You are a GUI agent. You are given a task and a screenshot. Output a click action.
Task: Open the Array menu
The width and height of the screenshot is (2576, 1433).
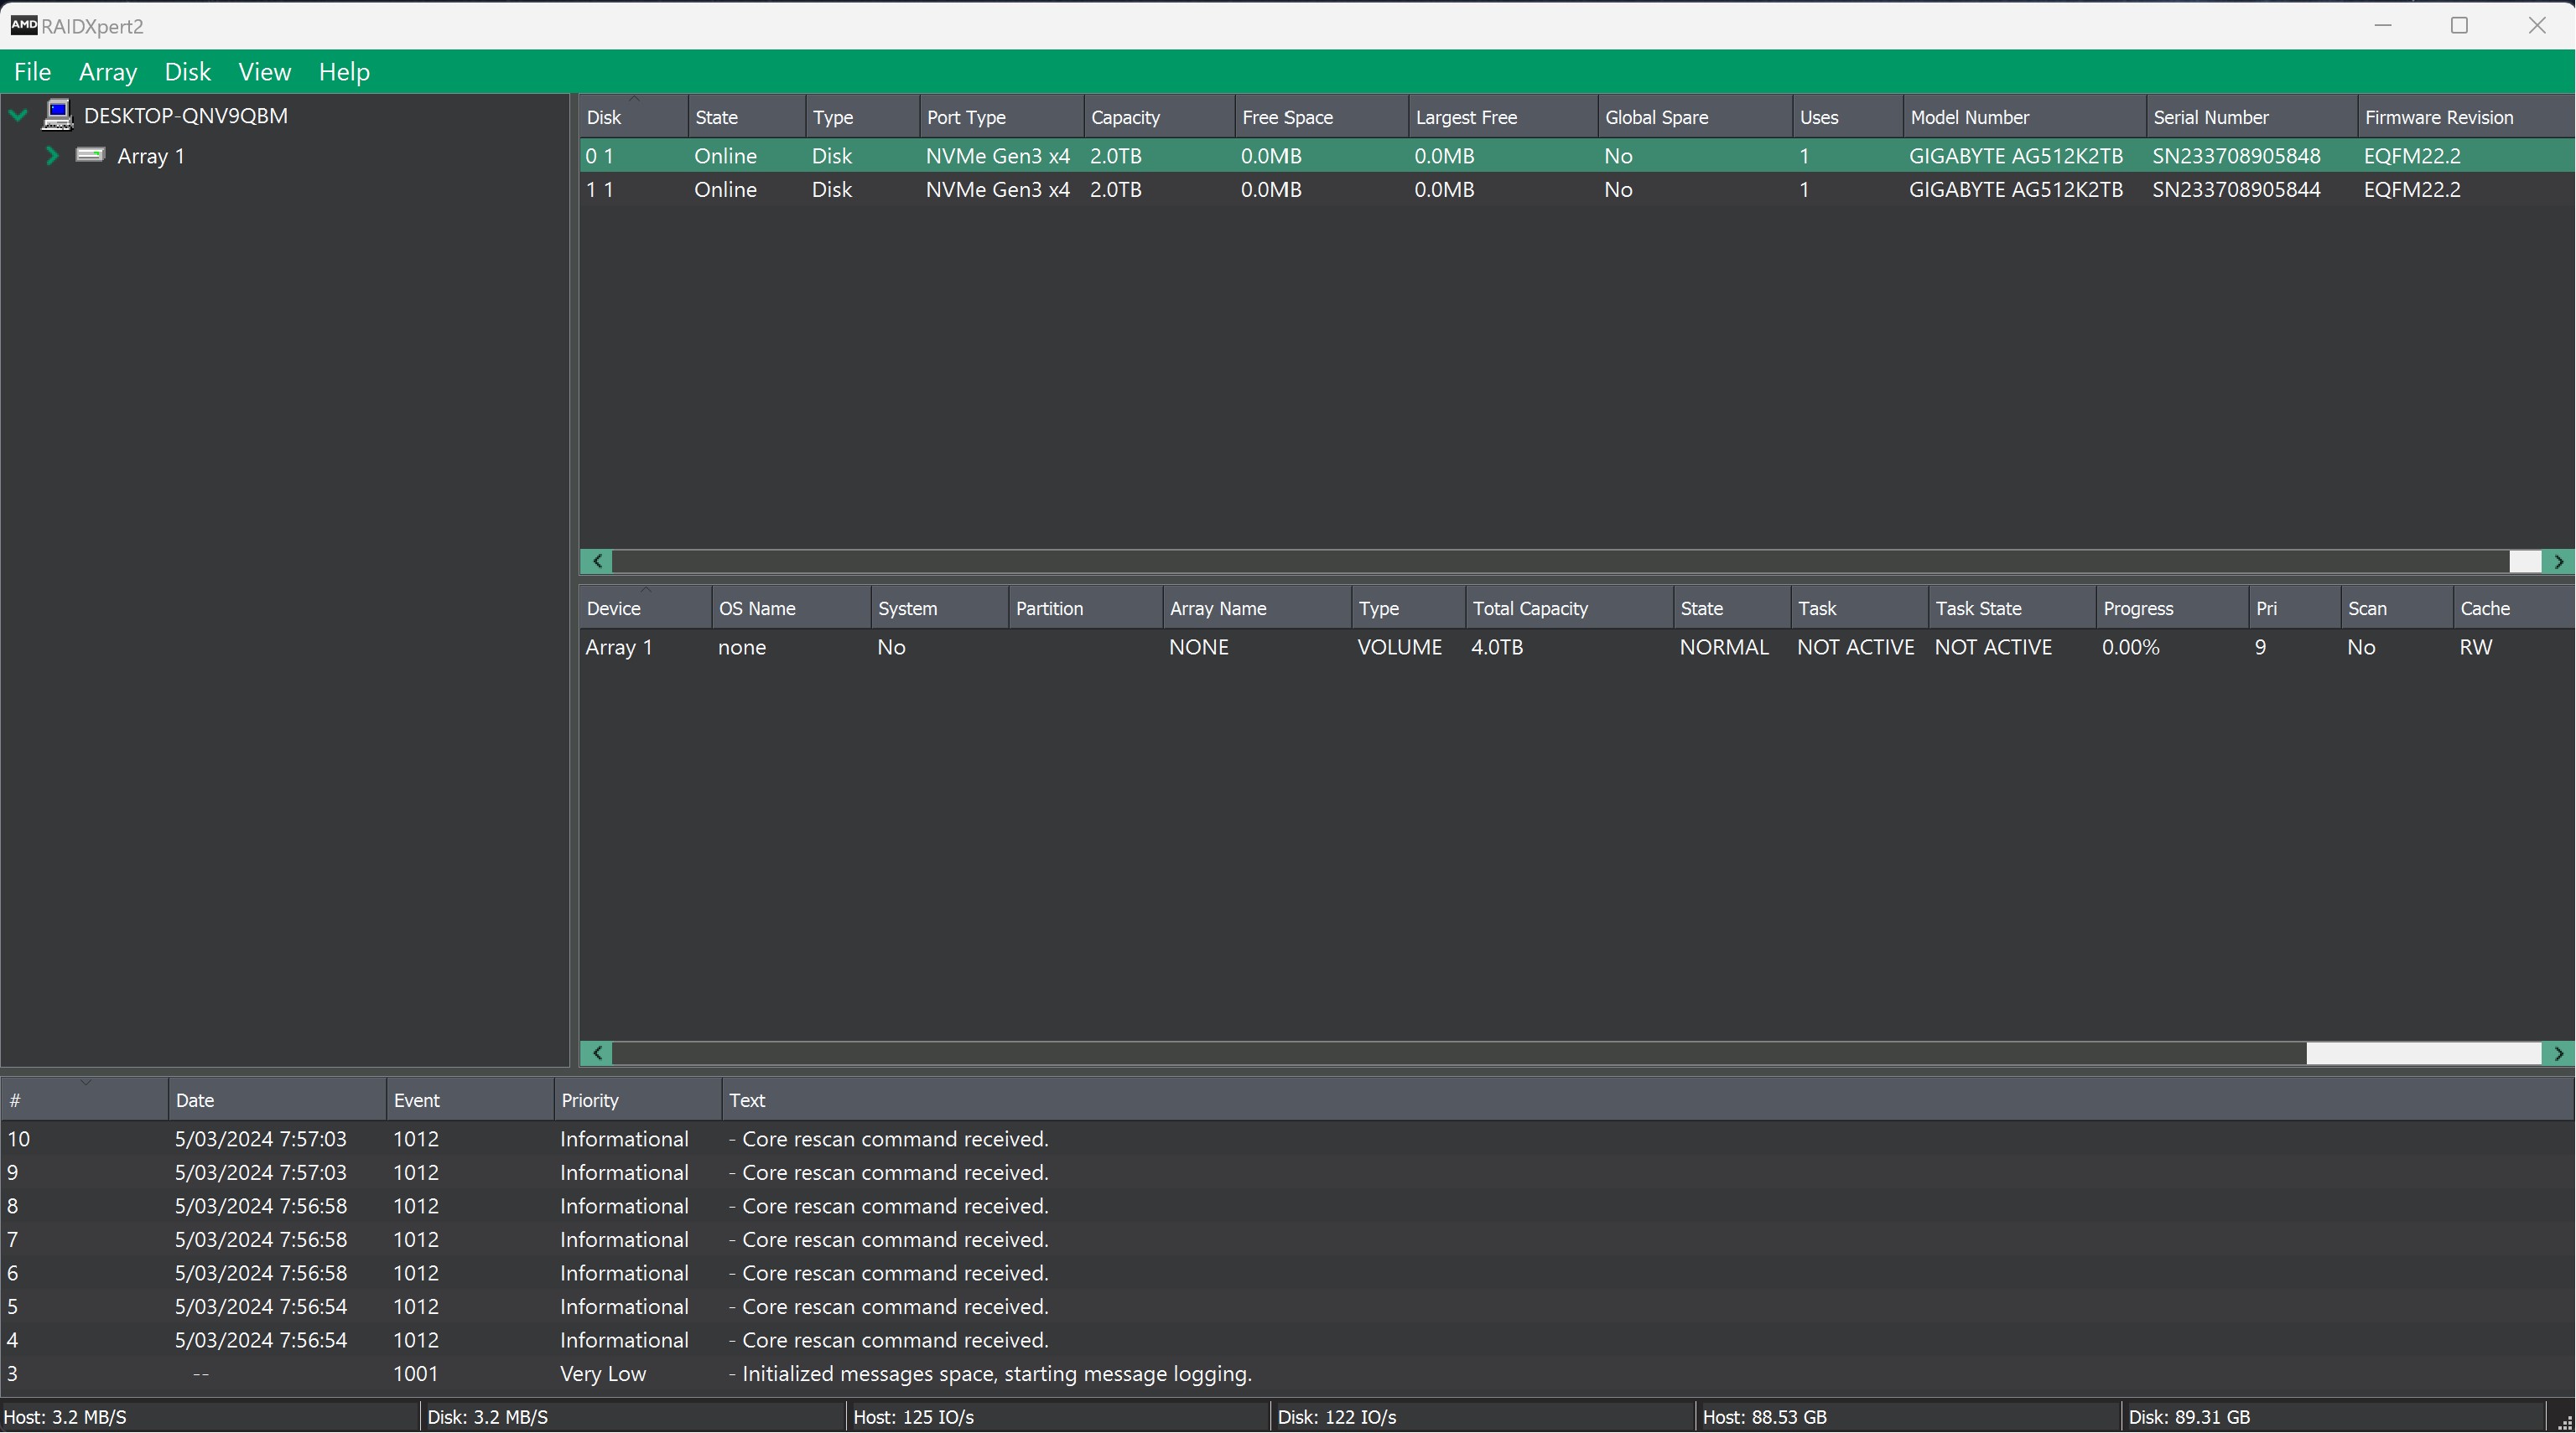(x=107, y=72)
